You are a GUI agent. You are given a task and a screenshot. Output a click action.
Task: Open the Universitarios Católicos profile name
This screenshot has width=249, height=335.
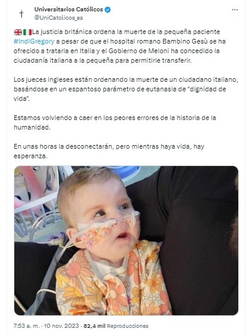tap(69, 10)
